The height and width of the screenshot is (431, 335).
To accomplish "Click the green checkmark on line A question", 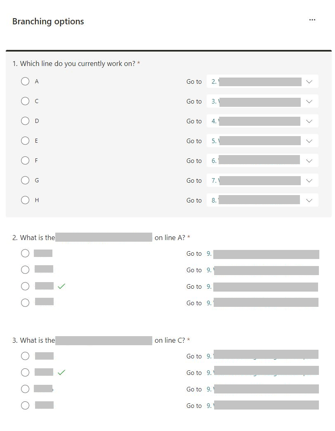I will pyautogui.click(x=61, y=286).
